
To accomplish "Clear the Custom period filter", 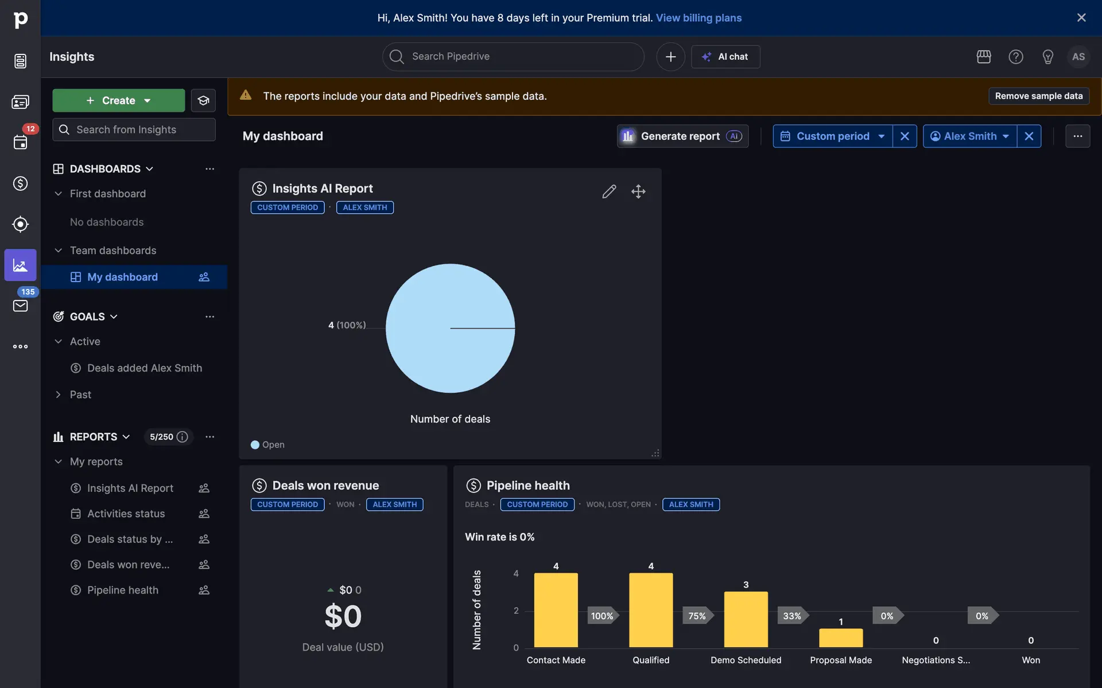I will (x=905, y=136).
